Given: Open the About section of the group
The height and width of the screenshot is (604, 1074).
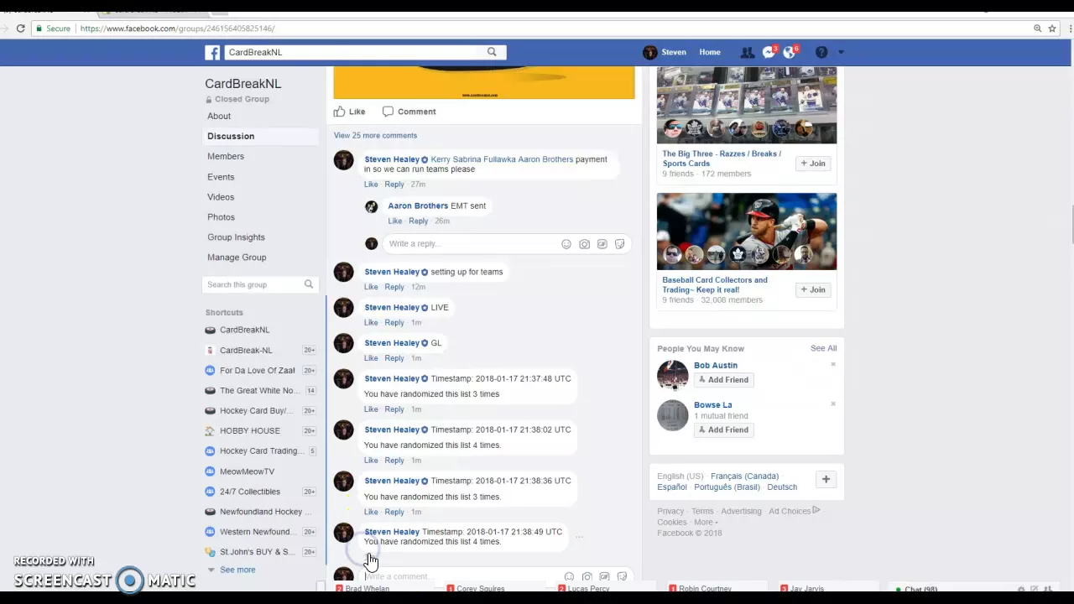Looking at the screenshot, I should click(219, 116).
